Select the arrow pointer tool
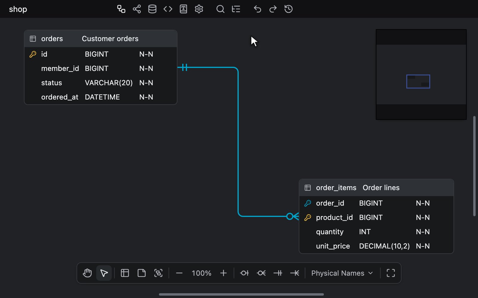The width and height of the screenshot is (478, 298). point(104,273)
